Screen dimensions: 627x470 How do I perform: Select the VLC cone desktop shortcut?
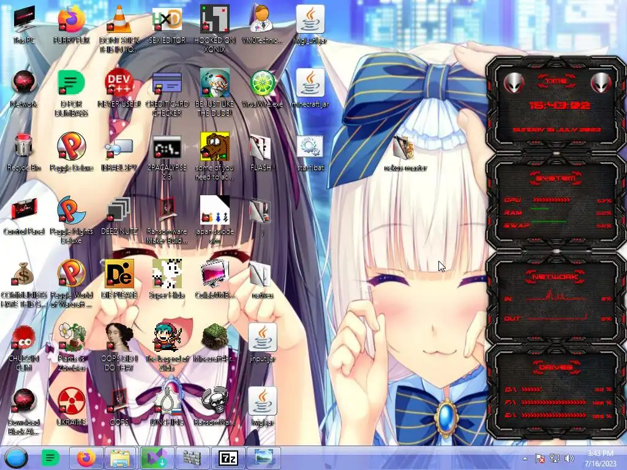pos(119,29)
